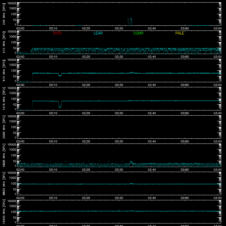Click the cyan LEAR station label
226x226 pixels.
pos(98,33)
